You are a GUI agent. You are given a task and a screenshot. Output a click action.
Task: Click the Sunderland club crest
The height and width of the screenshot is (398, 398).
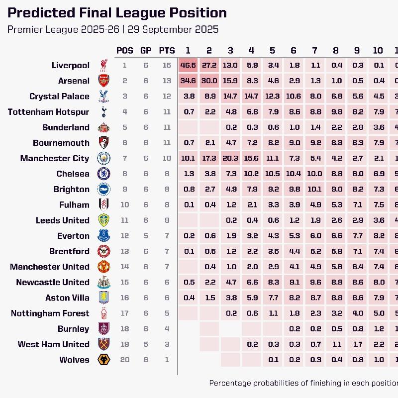coord(103,127)
